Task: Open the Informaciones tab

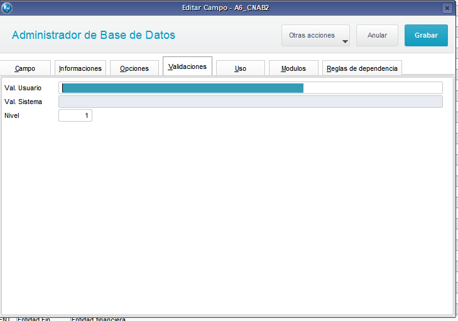Action: pos(80,68)
